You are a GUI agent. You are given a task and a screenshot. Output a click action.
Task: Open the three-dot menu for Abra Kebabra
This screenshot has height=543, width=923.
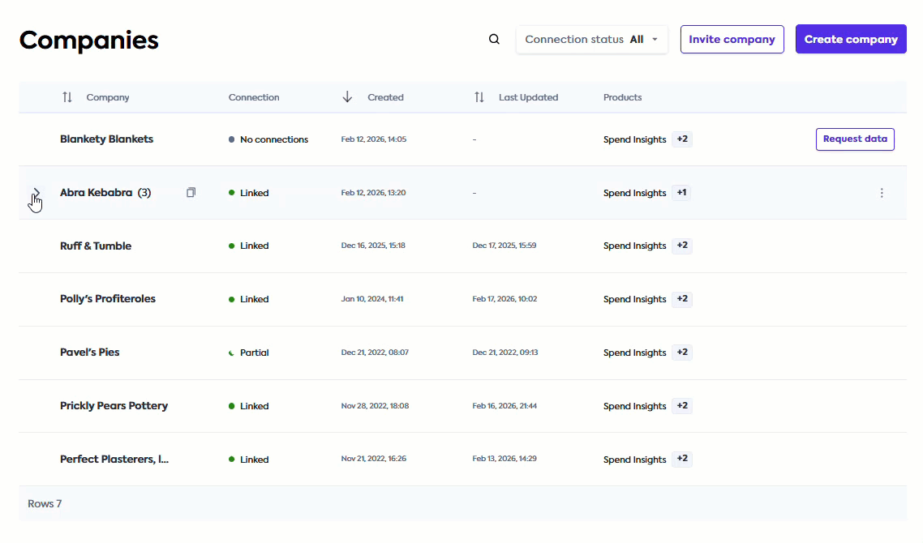click(882, 193)
